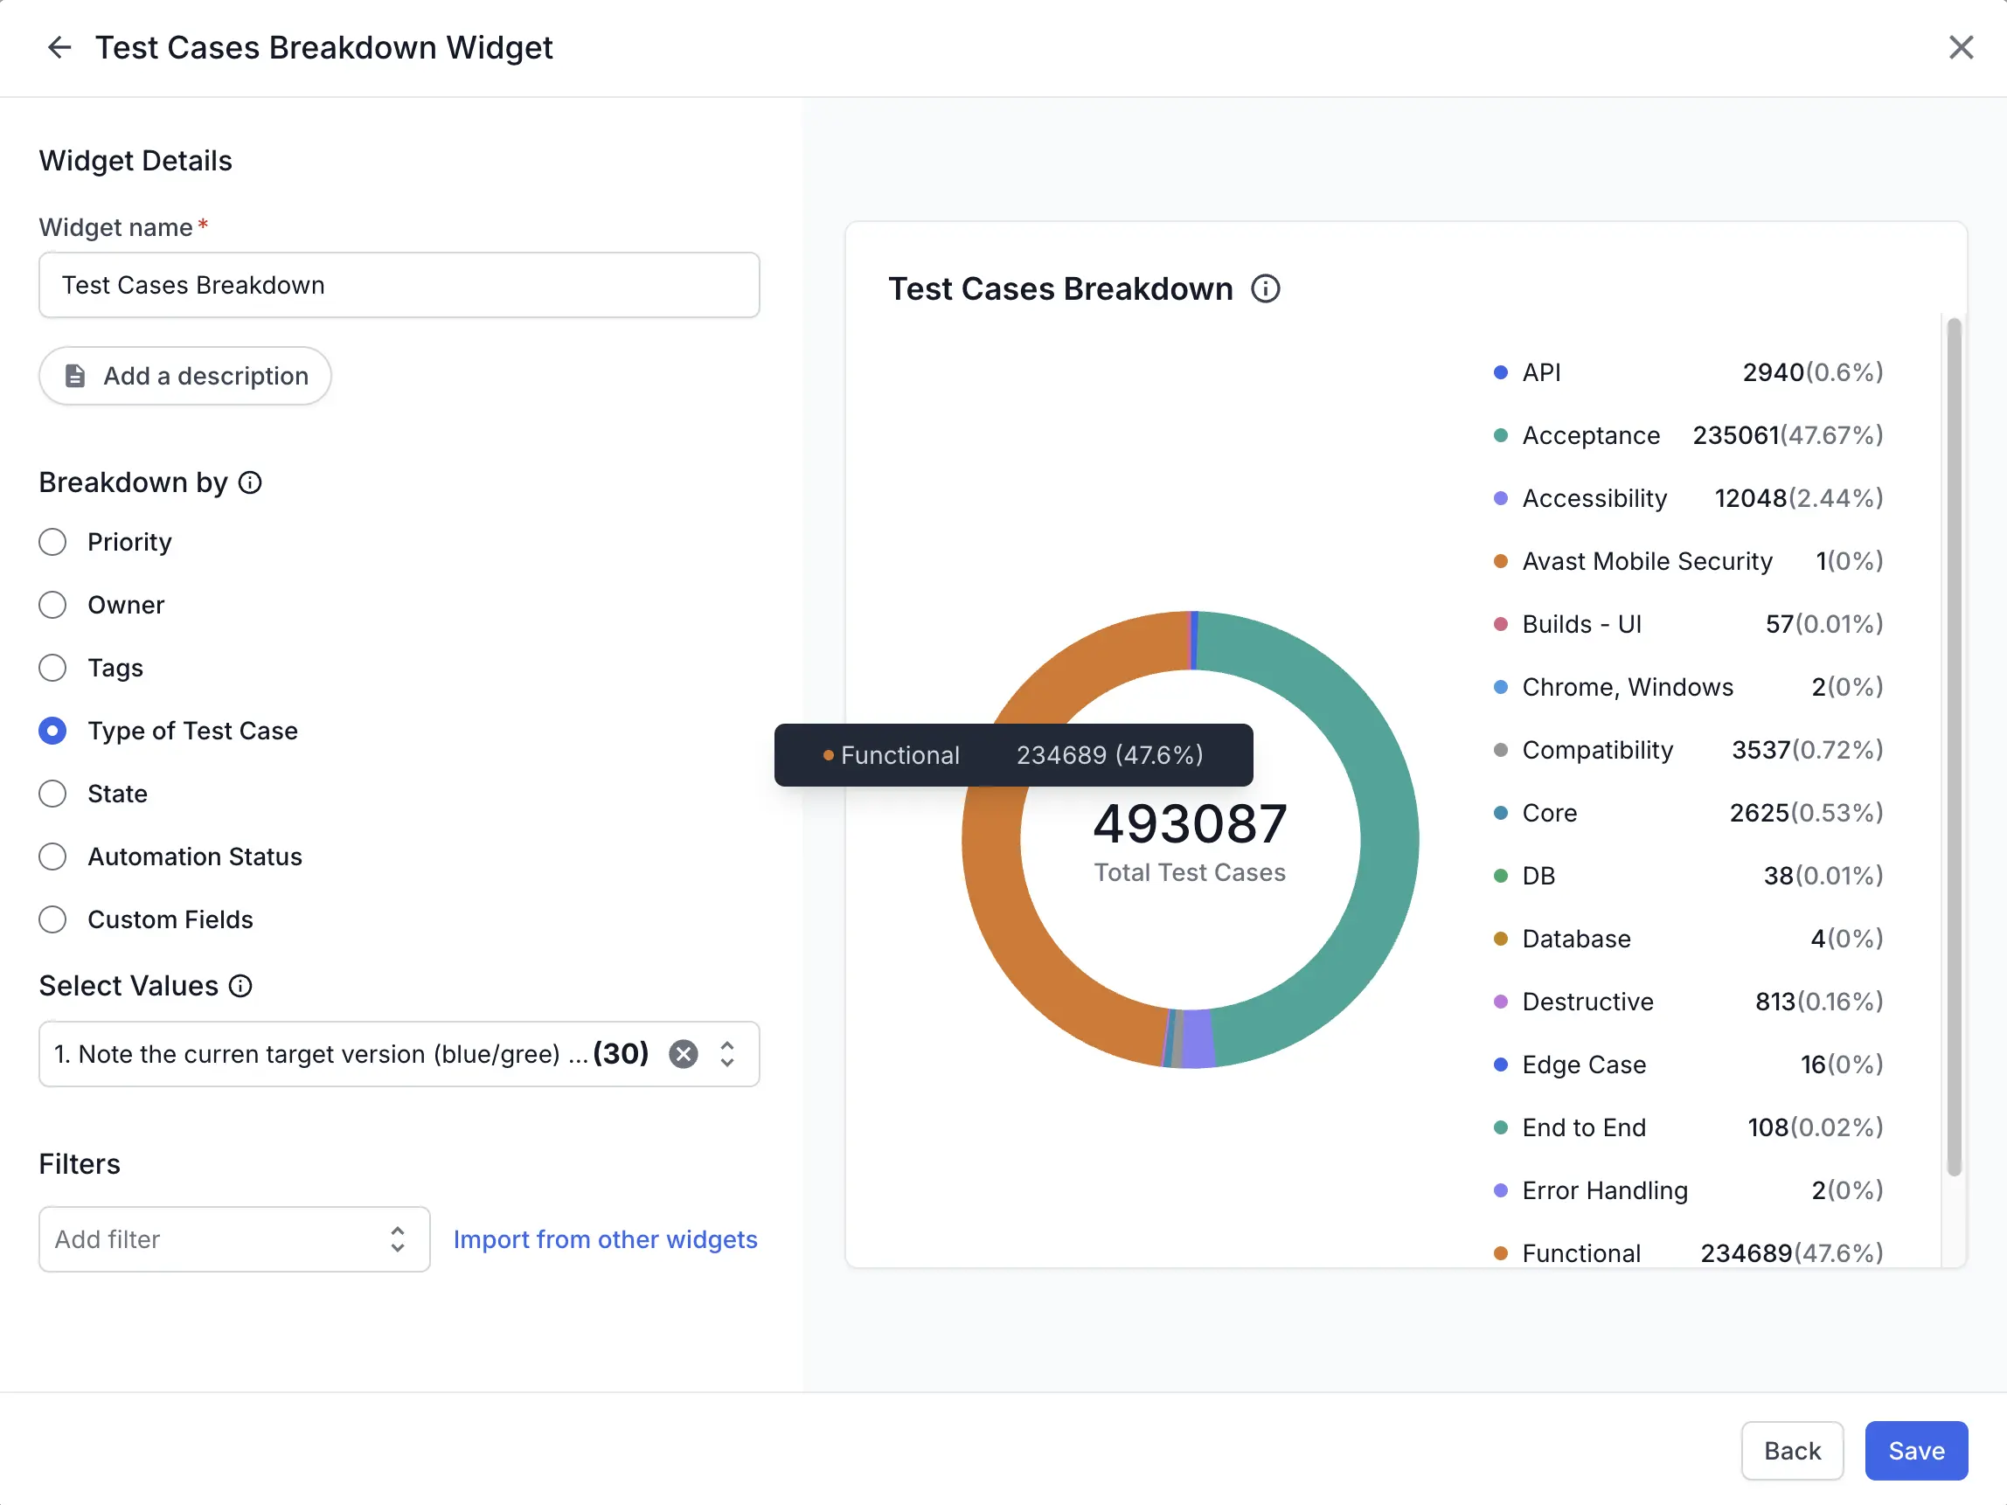Select the Automation Status radio button
The image size is (2007, 1505).
click(52, 857)
